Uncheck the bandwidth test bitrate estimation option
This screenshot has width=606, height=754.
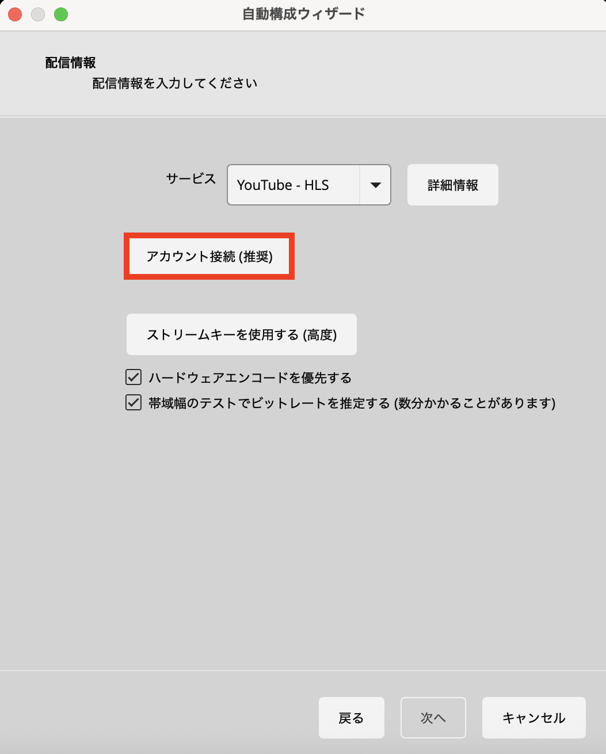(133, 403)
